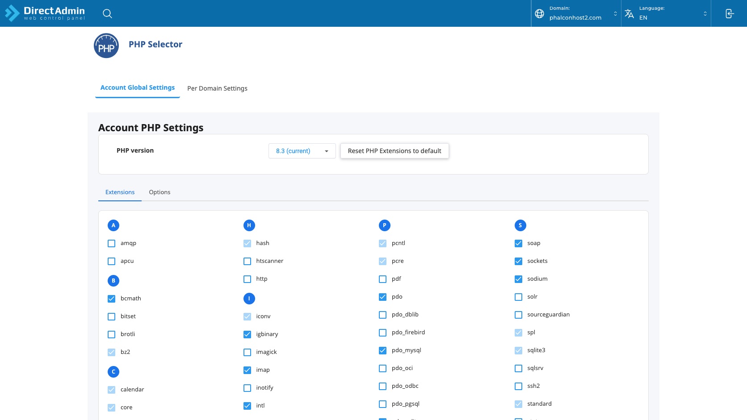The height and width of the screenshot is (420, 747).
Task: Enable the pdo_firebird extension checkbox
Action: tap(383, 333)
